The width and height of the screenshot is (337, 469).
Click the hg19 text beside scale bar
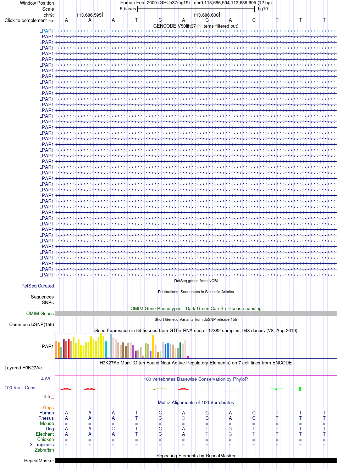tap(263, 9)
